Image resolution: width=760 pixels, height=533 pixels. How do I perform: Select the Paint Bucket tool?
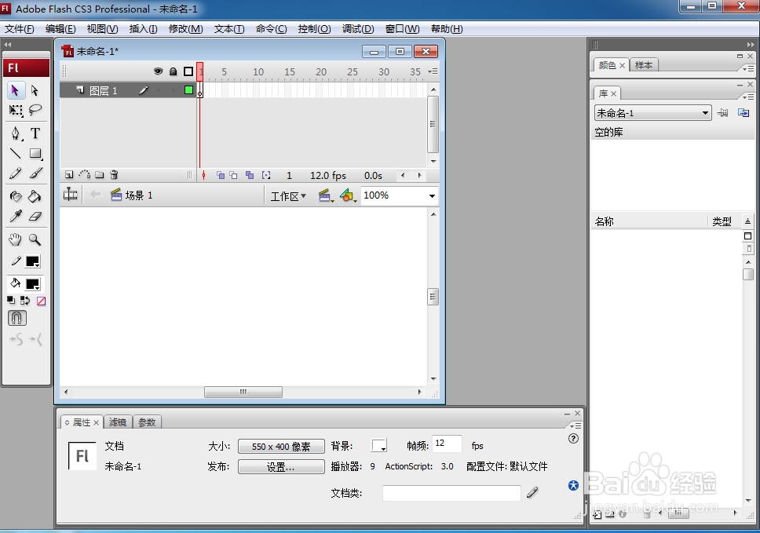coord(35,196)
